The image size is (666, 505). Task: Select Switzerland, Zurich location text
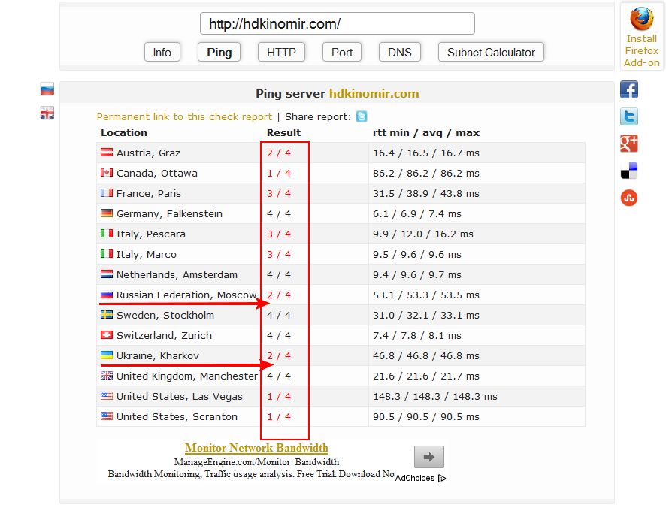point(164,335)
